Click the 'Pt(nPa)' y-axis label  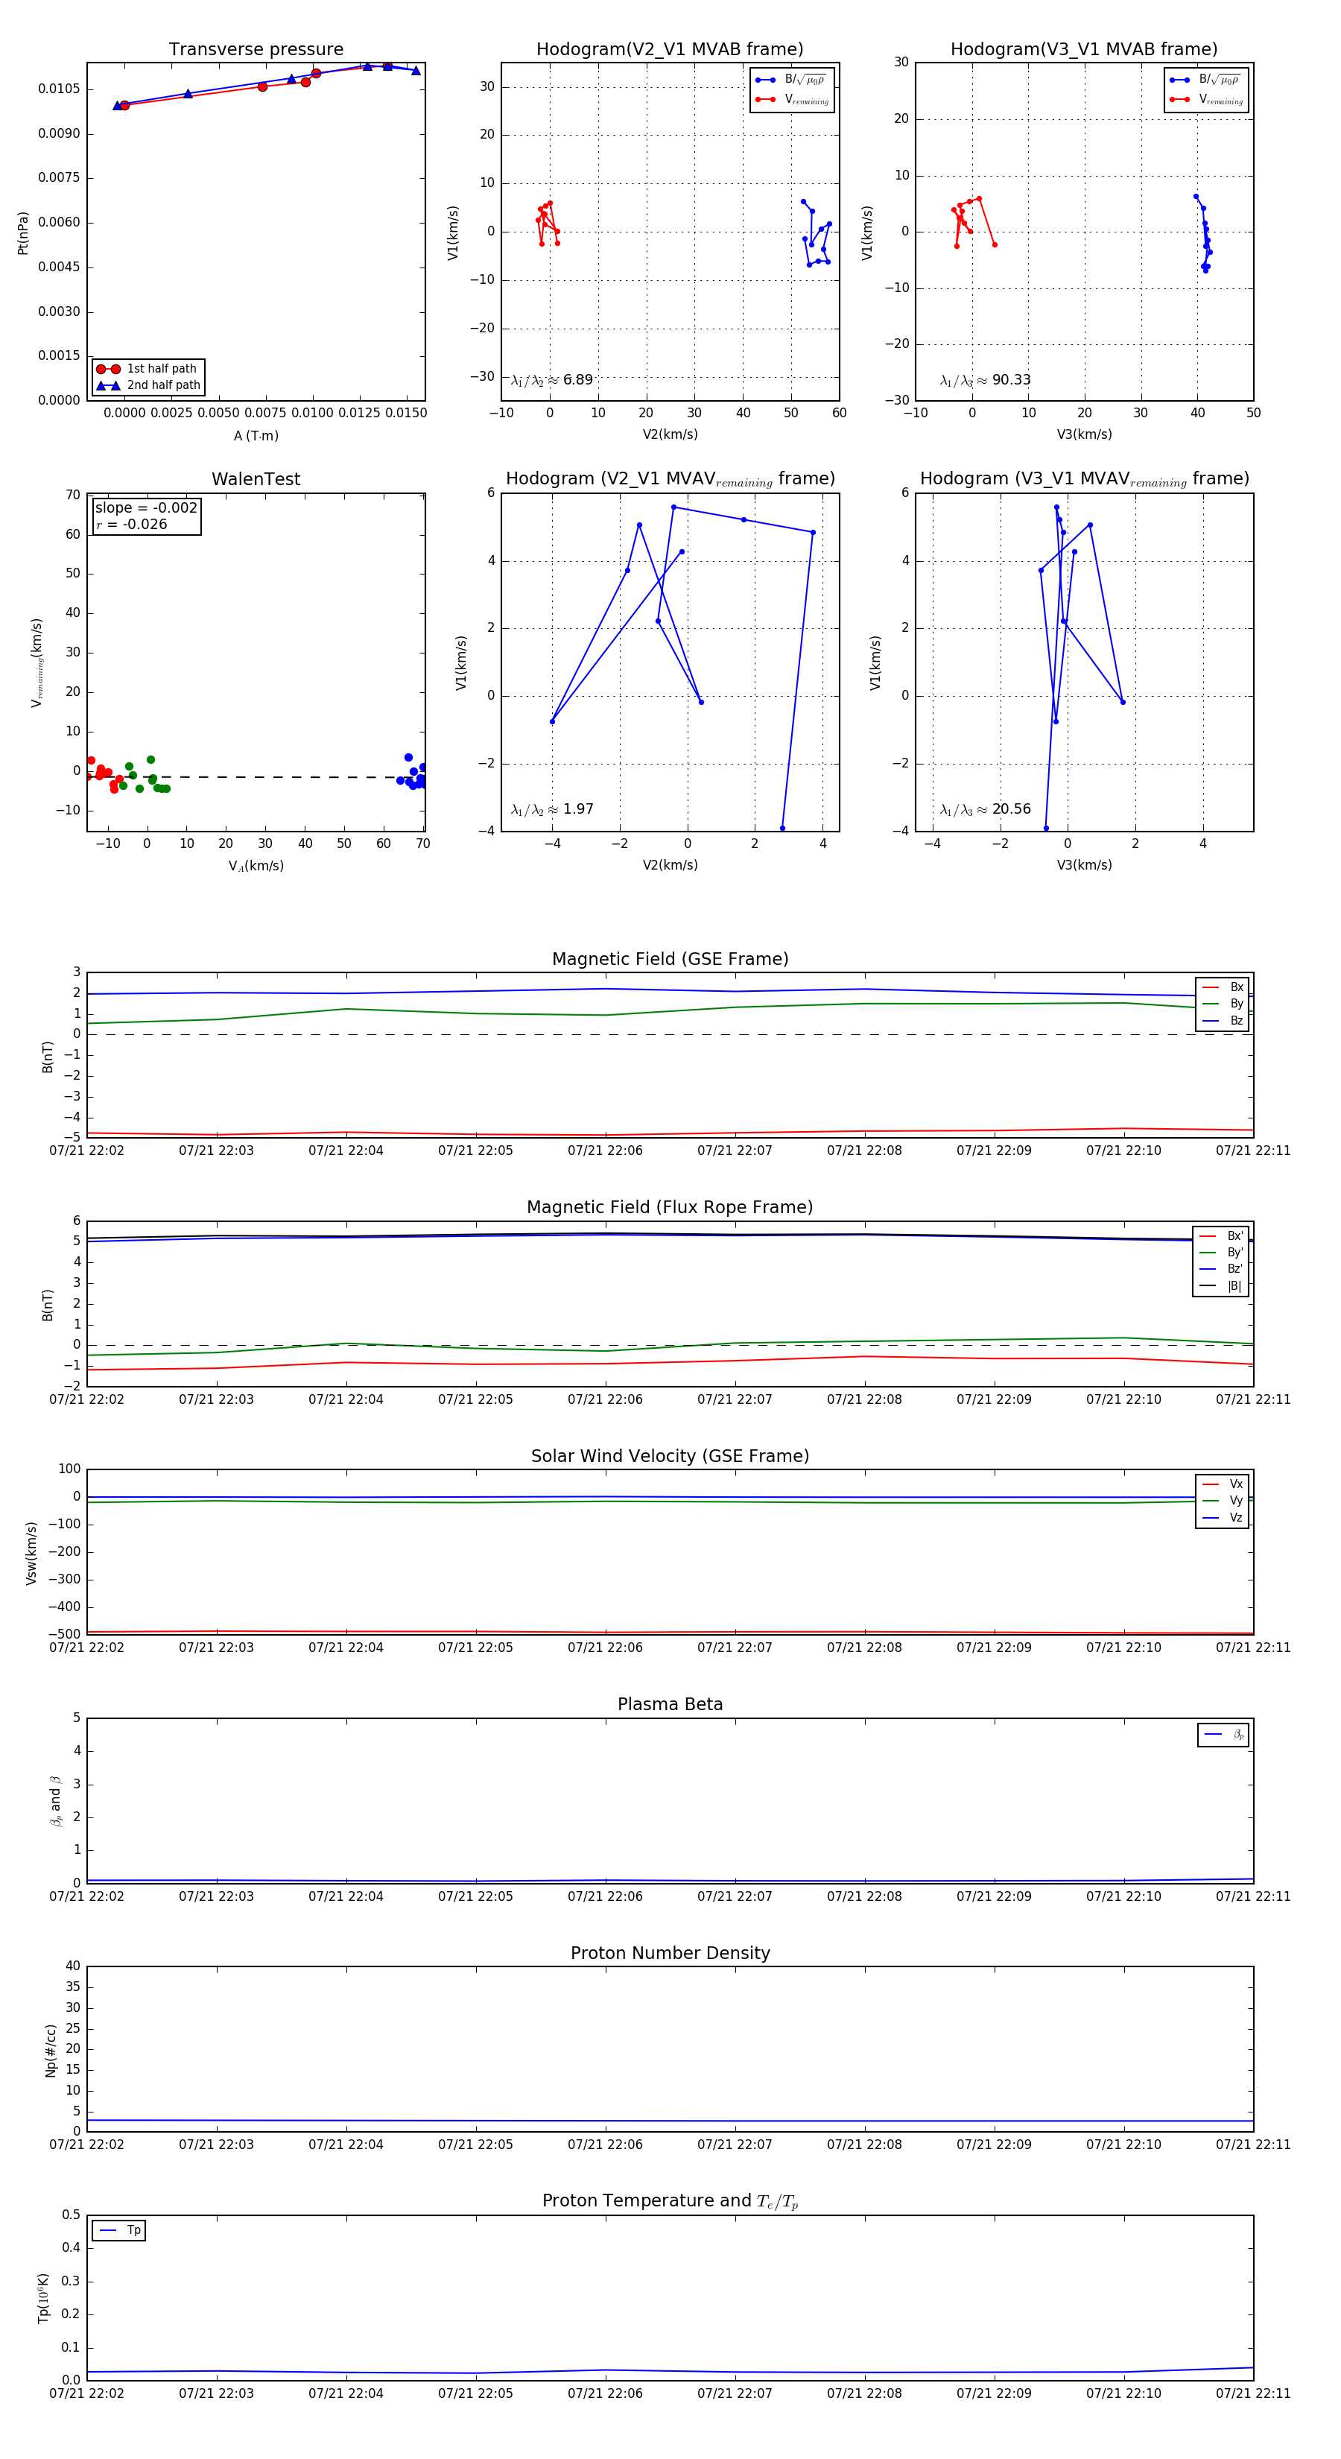[23, 232]
